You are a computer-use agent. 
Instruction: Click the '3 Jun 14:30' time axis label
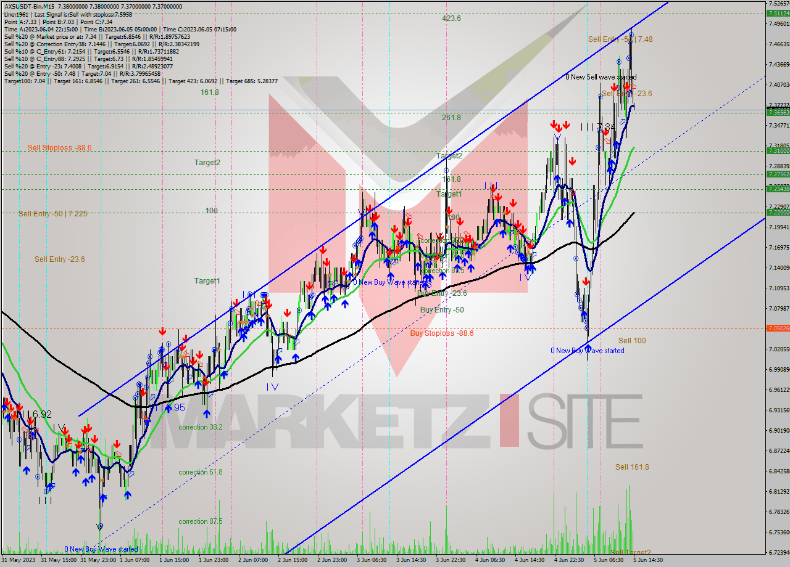412,560
